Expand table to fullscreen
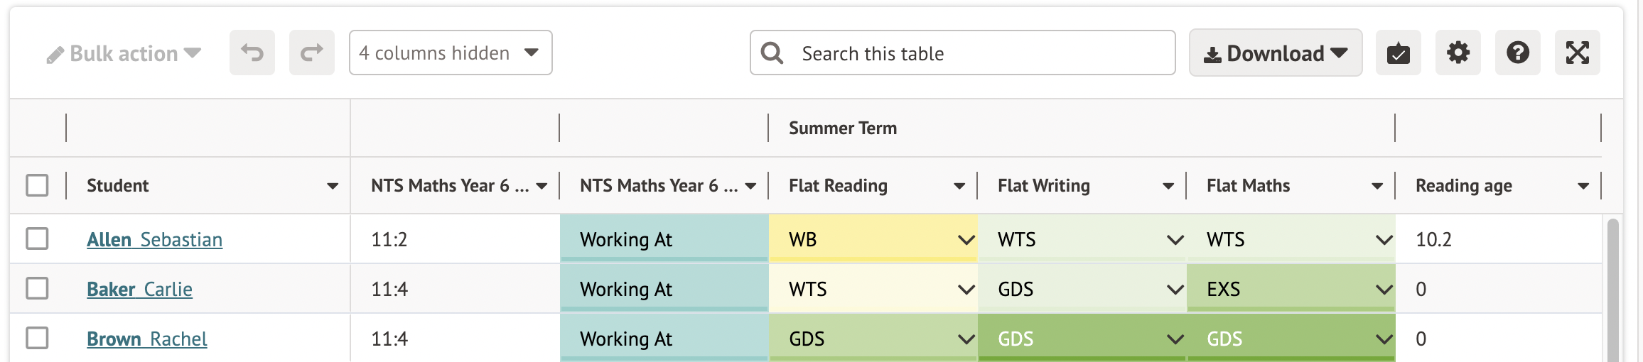1643x362 pixels. tap(1577, 53)
